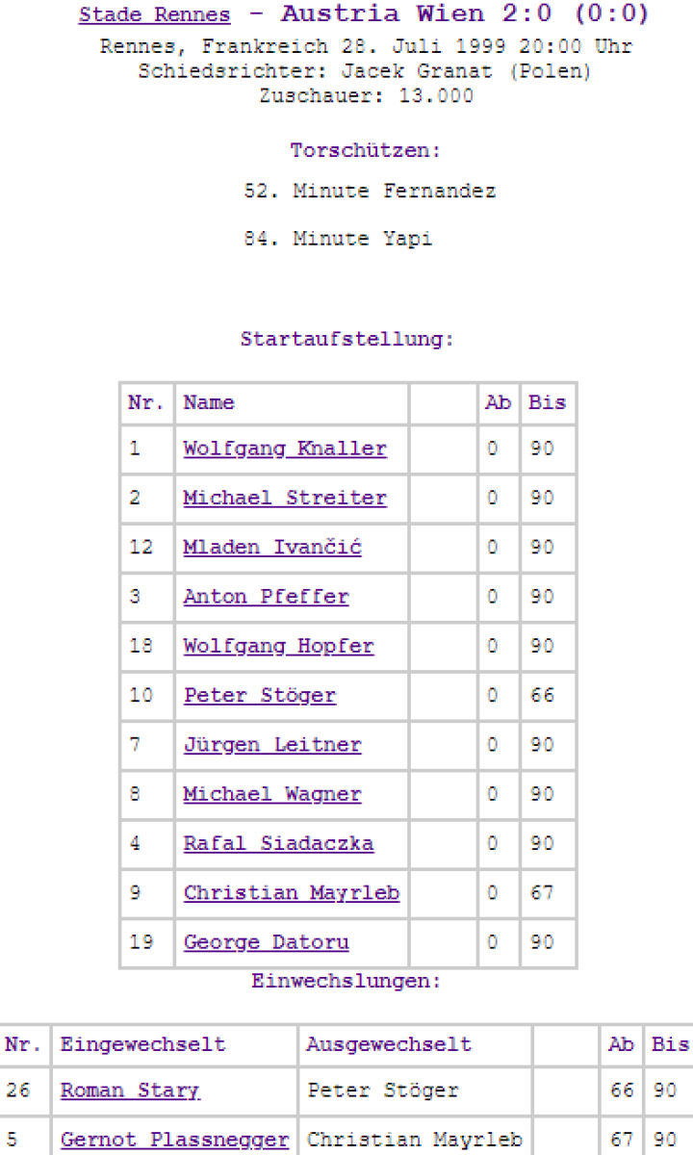This screenshot has height=1155, width=693.
Task: Click the Torschützen heading
Action: tap(366, 151)
